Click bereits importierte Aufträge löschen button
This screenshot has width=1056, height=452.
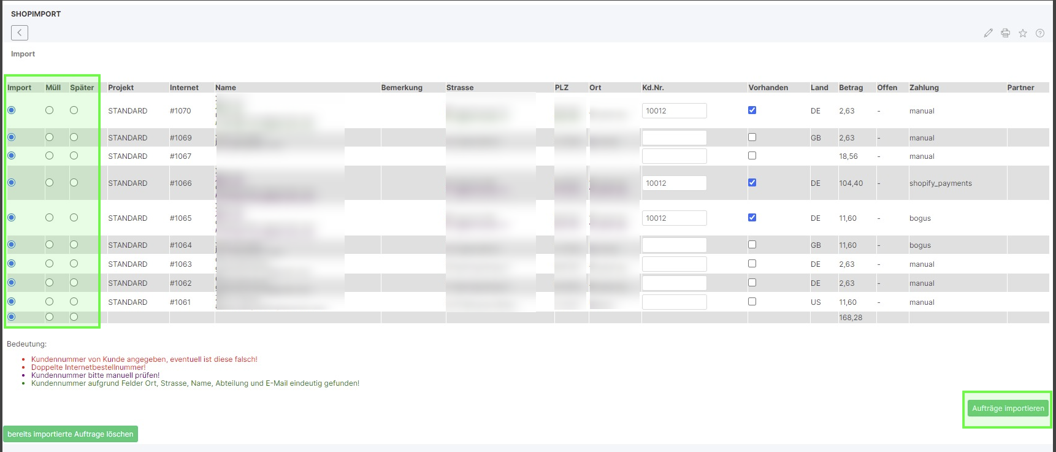tap(71, 434)
